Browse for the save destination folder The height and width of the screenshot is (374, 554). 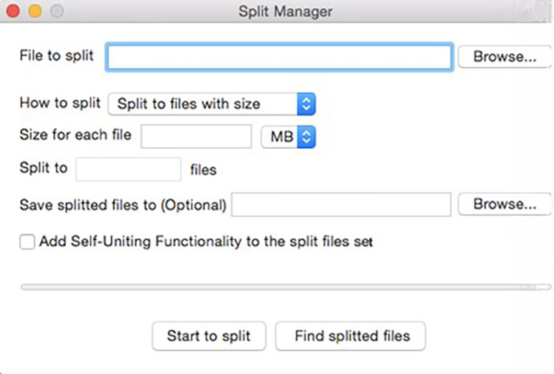[505, 204]
